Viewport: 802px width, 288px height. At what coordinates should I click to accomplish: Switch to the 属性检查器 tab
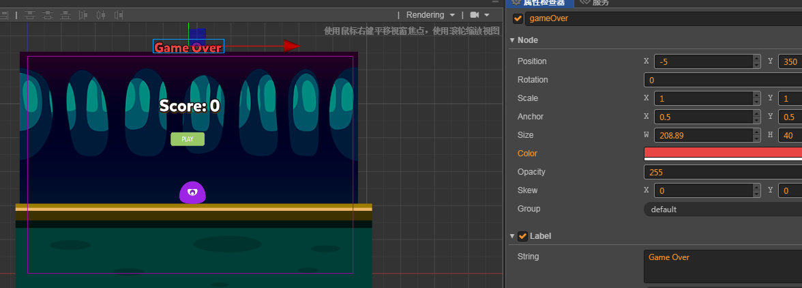[539, 3]
